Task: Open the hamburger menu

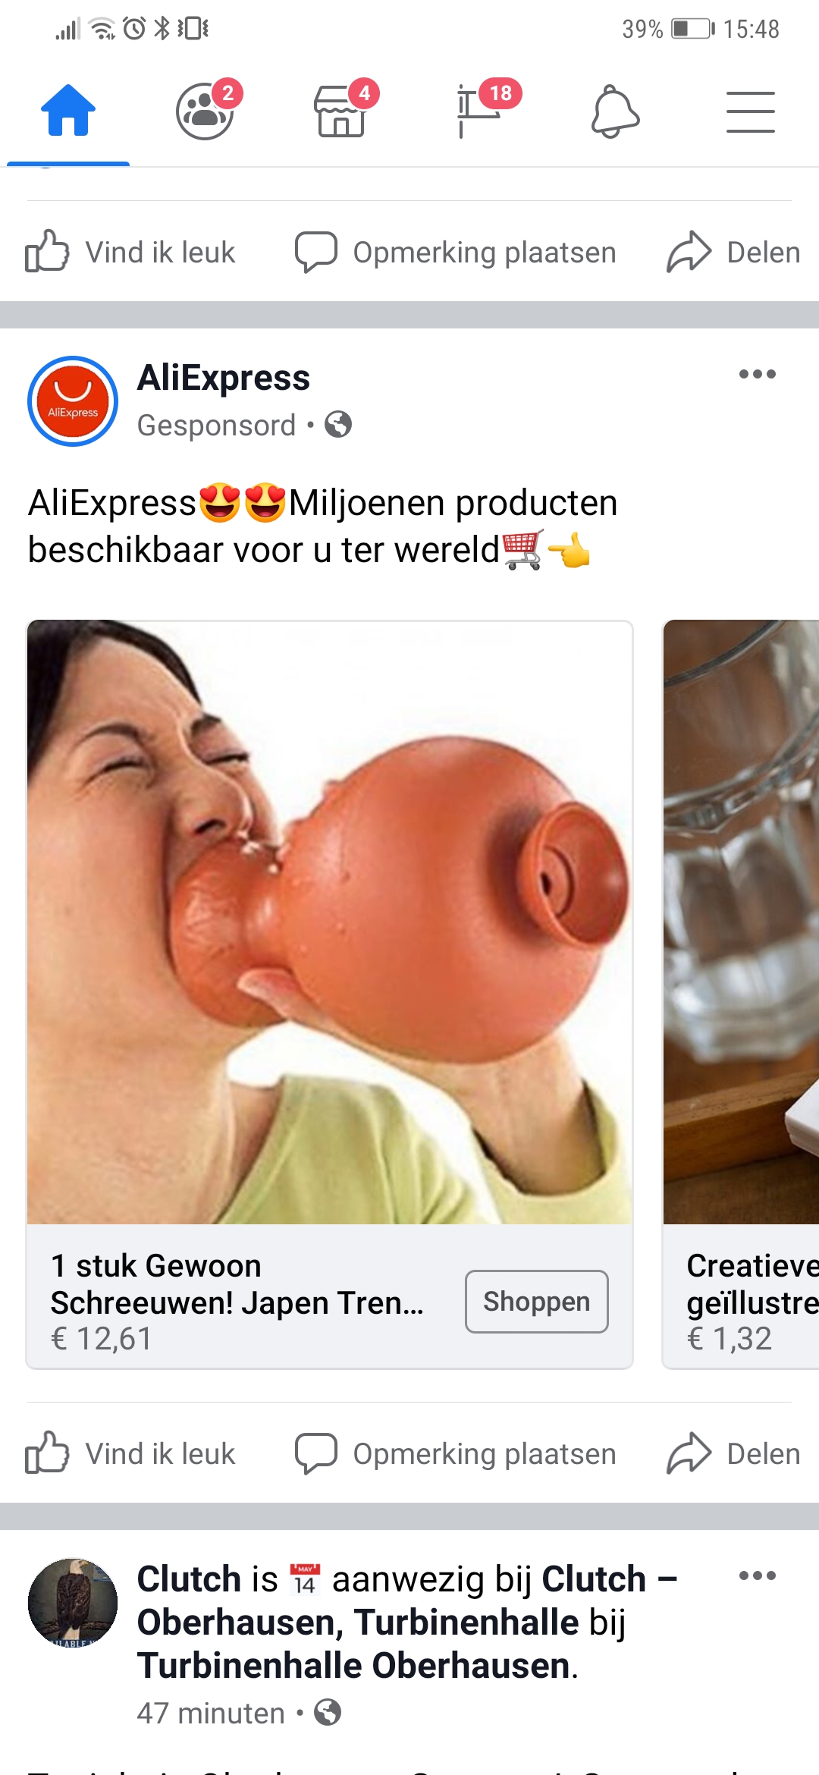Action: (x=751, y=112)
